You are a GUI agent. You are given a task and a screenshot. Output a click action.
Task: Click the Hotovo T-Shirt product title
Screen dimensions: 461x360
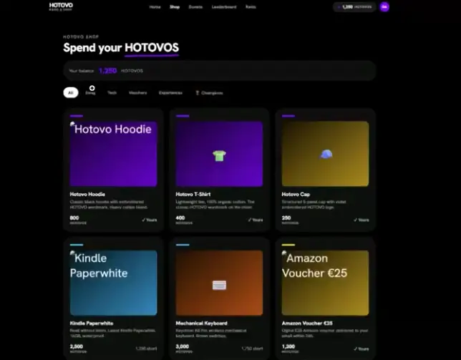click(193, 194)
